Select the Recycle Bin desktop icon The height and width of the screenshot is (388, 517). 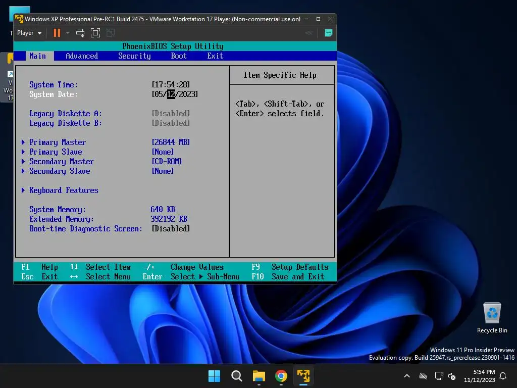(x=492, y=318)
